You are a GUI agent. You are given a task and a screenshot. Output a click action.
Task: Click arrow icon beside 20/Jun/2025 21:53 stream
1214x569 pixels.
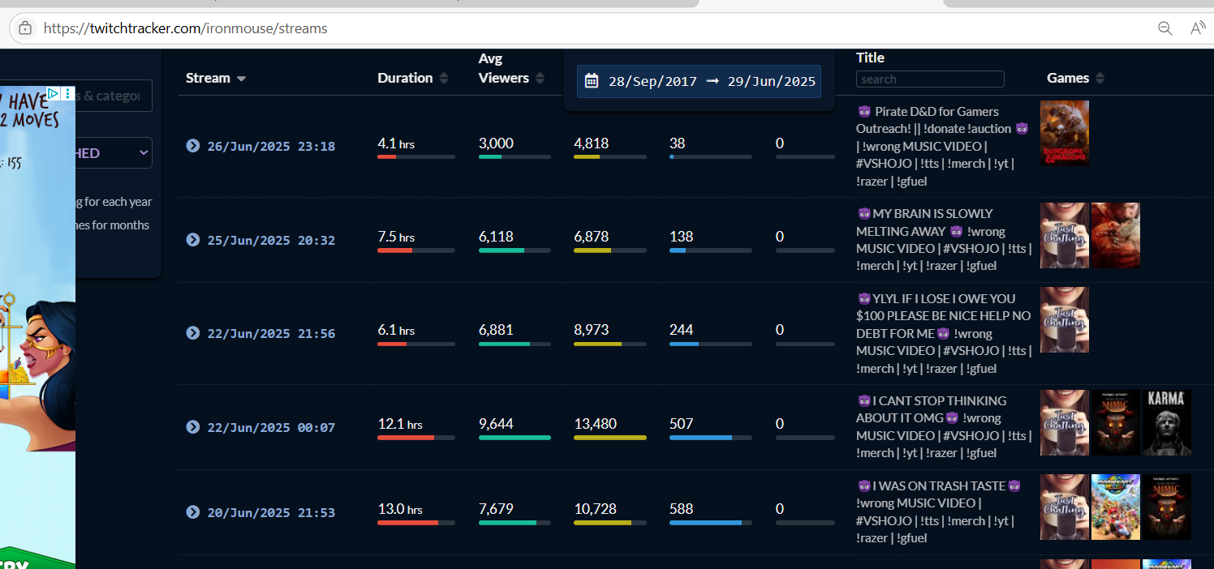point(193,512)
